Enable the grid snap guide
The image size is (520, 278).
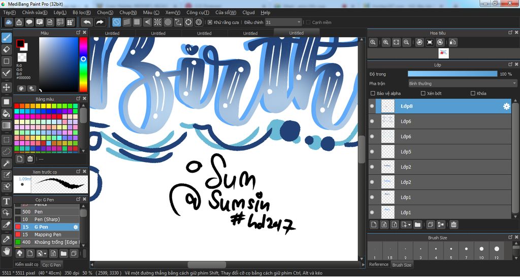[137, 22]
